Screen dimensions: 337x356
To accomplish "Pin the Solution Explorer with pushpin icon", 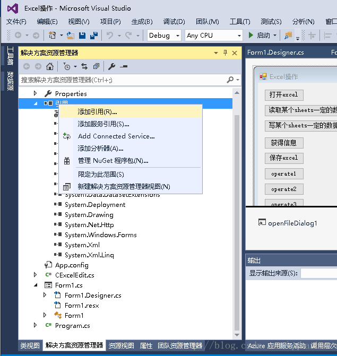I will pyautogui.click(x=225, y=53).
